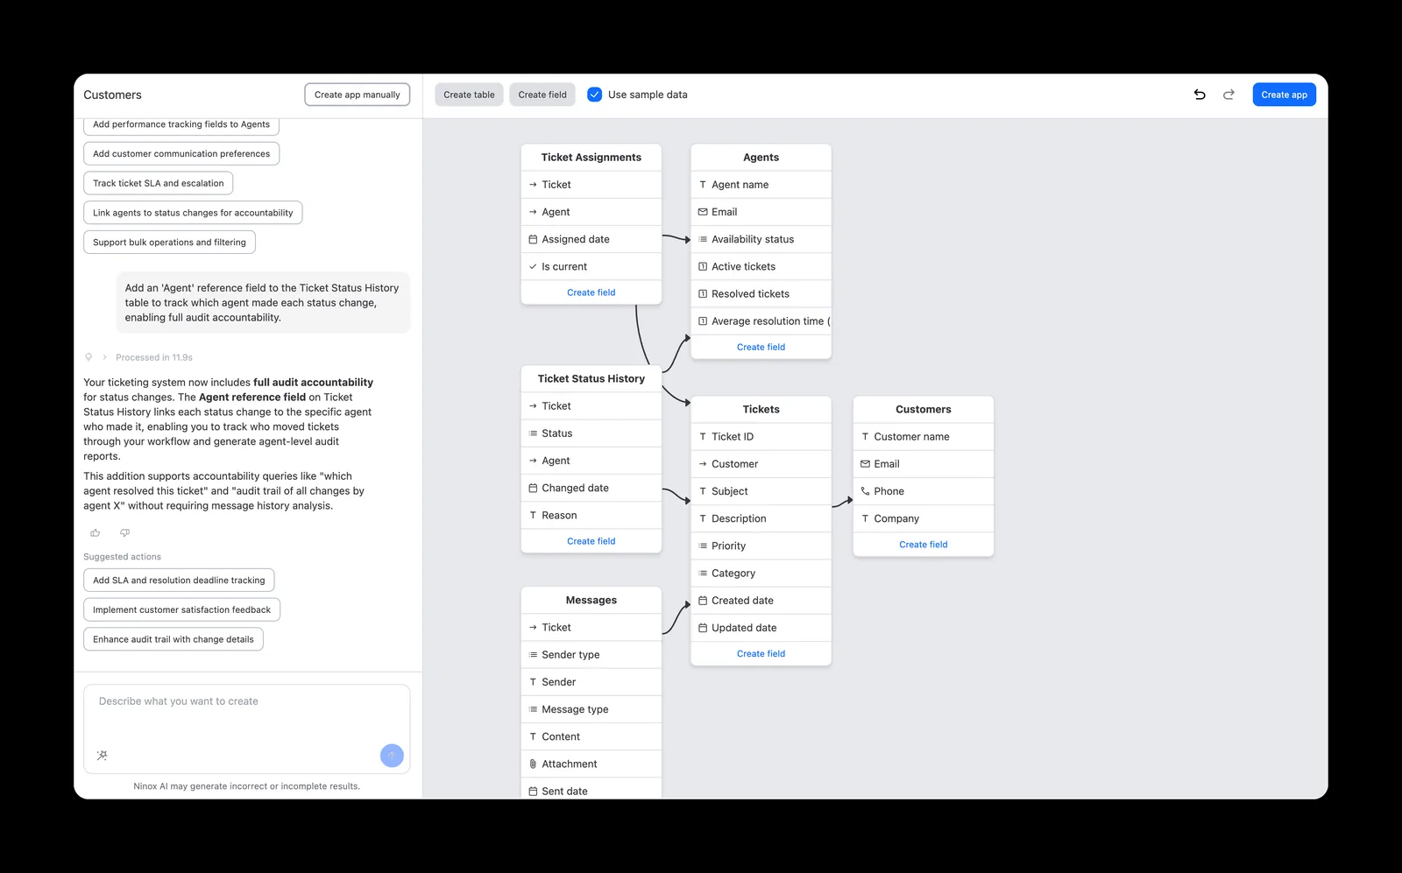This screenshot has width=1402, height=873.
Task: Send the prompt with the arrow button
Action: point(392,756)
